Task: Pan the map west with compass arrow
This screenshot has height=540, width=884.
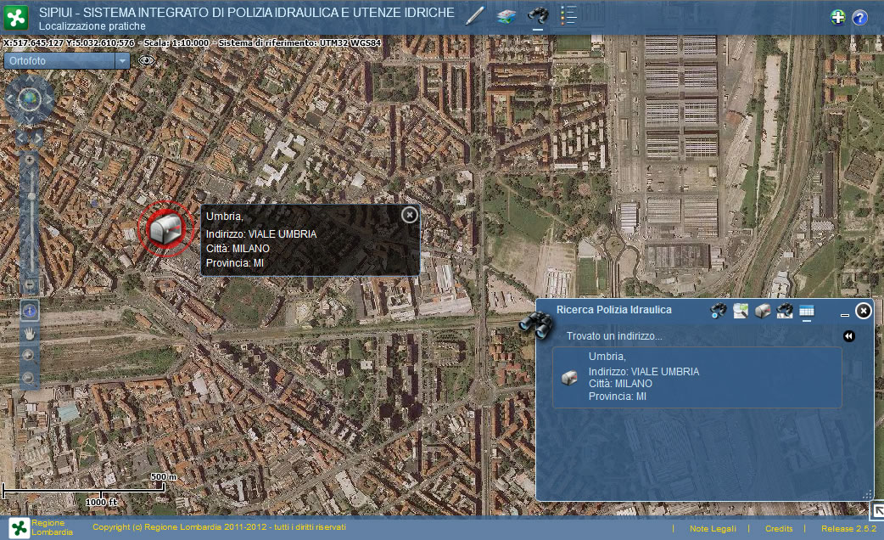Action: [9, 100]
